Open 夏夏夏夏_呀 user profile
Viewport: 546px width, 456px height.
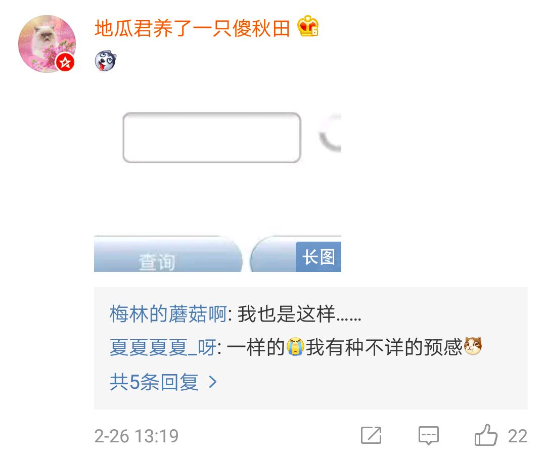[x=163, y=347]
